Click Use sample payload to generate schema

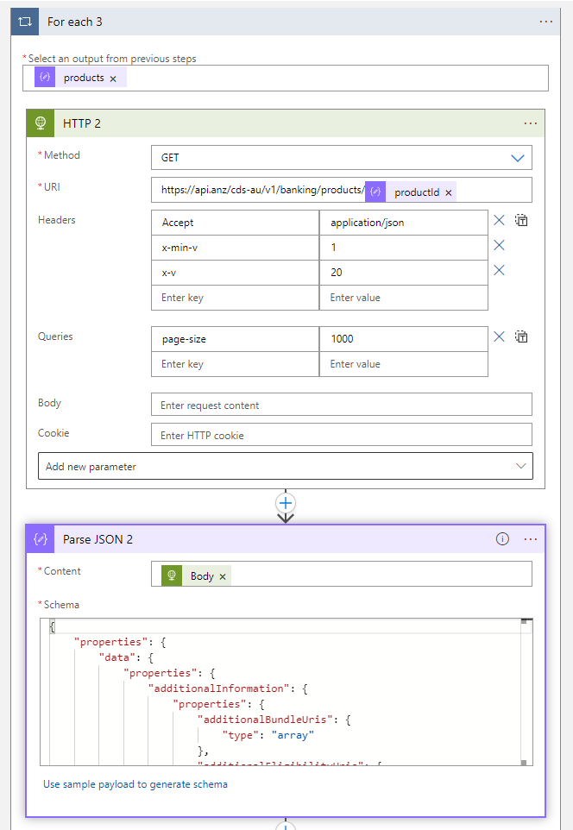pos(135,784)
